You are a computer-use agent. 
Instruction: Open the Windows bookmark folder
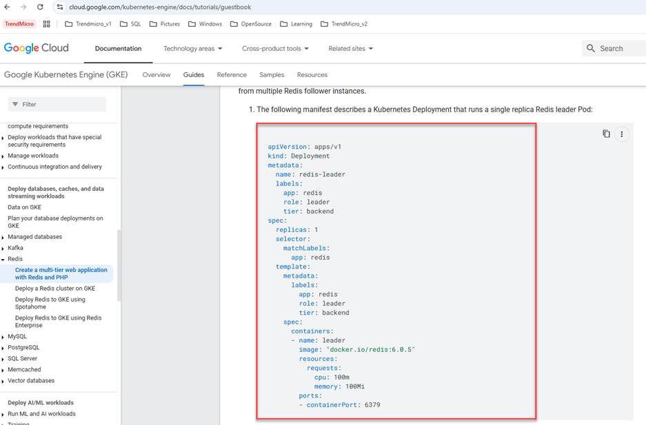pyautogui.click(x=205, y=24)
